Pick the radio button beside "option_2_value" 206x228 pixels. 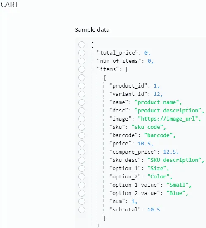pyautogui.click(x=82, y=193)
